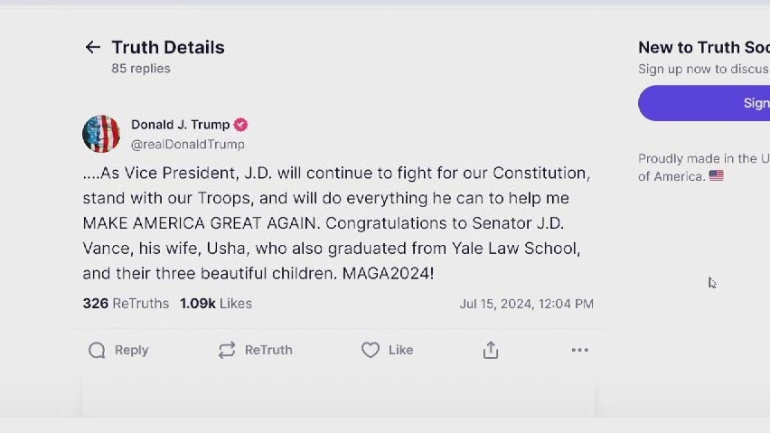The height and width of the screenshot is (433, 770).
Task: Click the red verified badge
Action: click(x=241, y=125)
